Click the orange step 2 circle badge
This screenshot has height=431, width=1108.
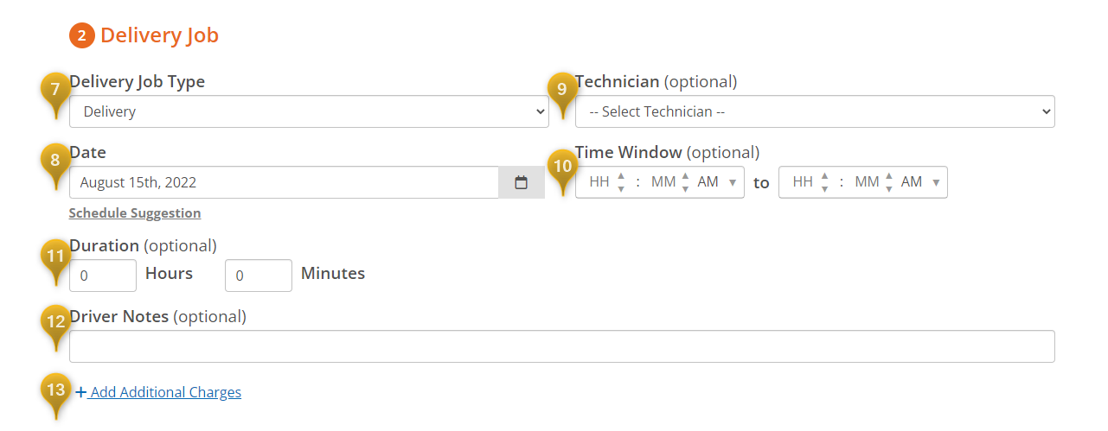pyautogui.click(x=82, y=35)
